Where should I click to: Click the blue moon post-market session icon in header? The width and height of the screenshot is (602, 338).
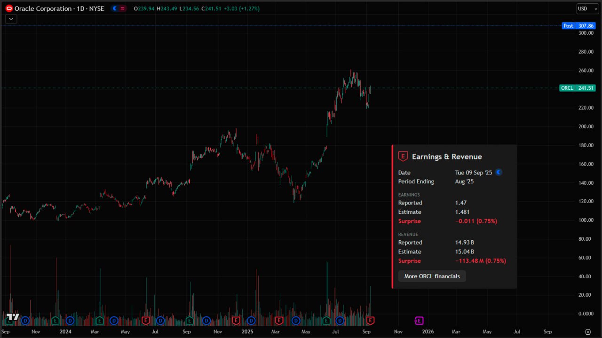pyautogui.click(x=115, y=8)
